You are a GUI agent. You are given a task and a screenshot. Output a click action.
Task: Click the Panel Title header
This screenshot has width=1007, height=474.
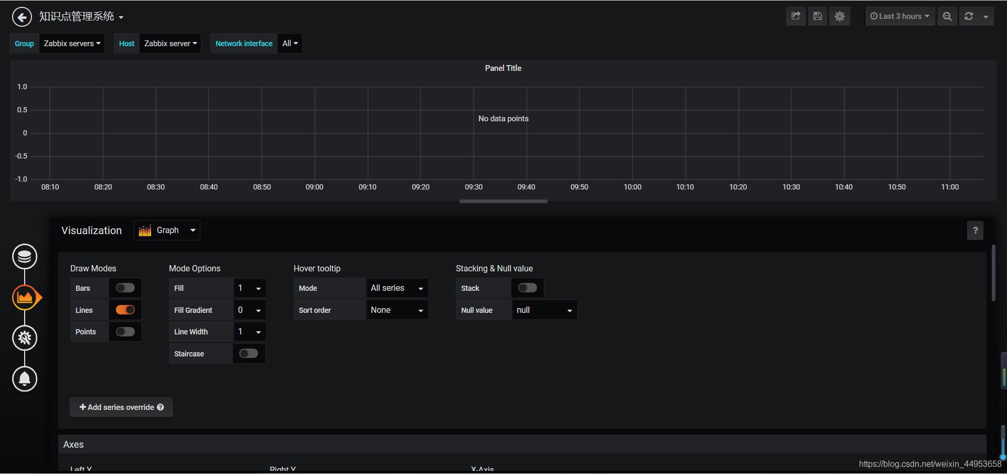[503, 68]
